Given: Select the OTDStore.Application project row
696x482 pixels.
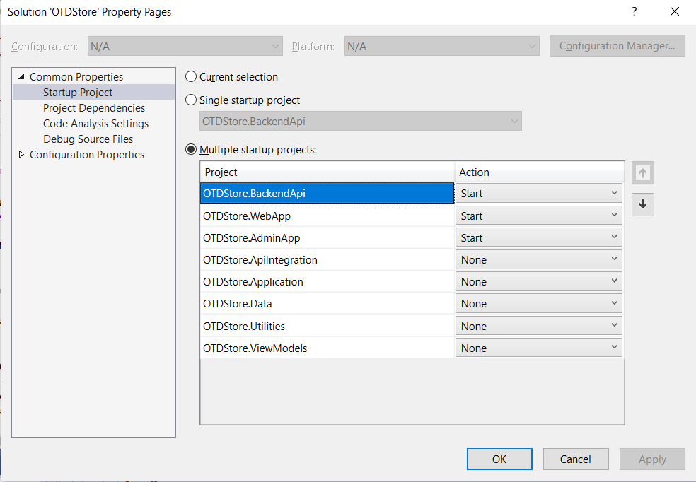Looking at the screenshot, I should pyautogui.click(x=327, y=281).
